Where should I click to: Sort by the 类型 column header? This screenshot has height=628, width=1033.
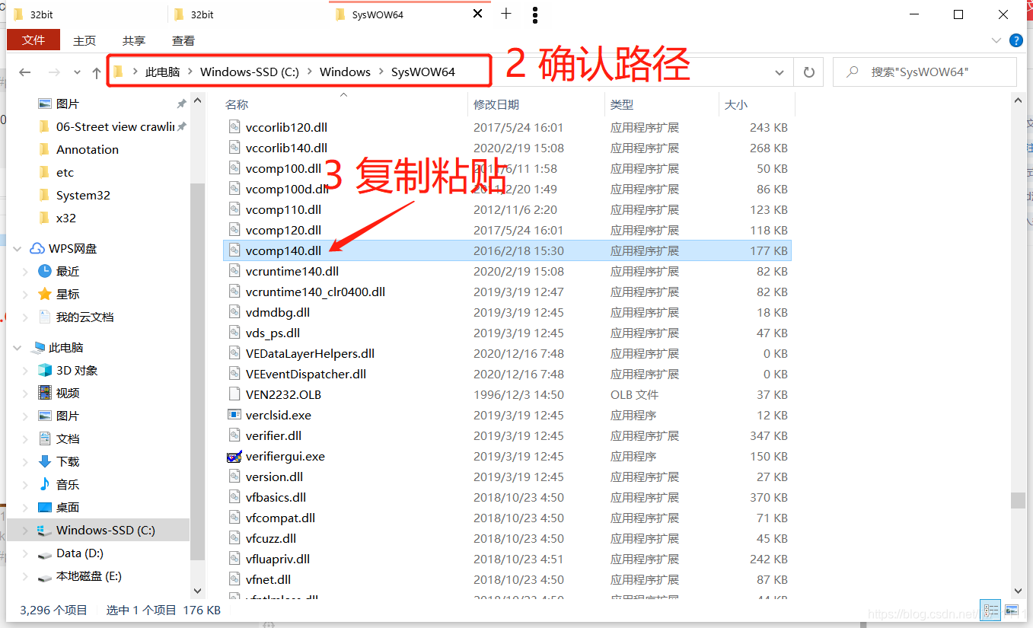pos(662,104)
